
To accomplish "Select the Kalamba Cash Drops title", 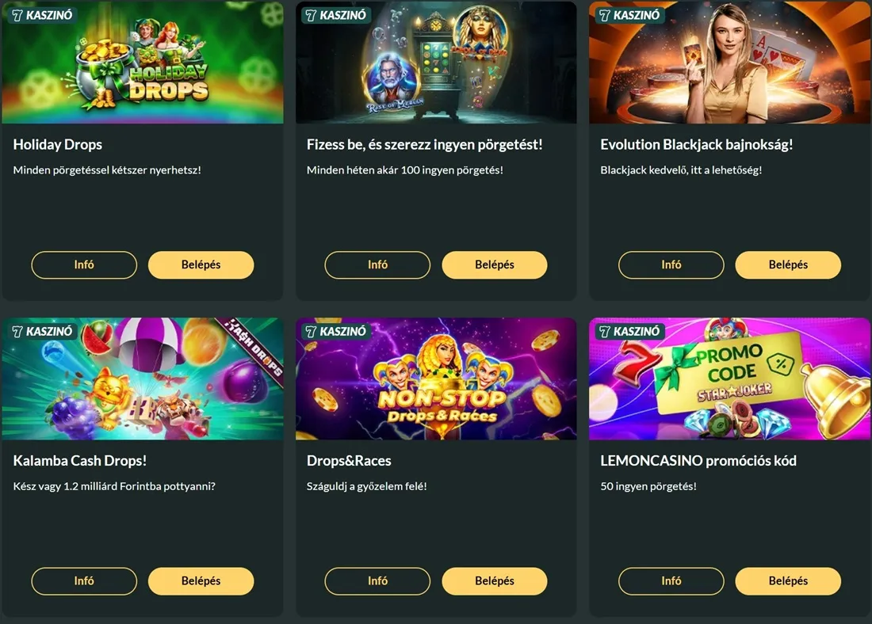I will (x=80, y=461).
